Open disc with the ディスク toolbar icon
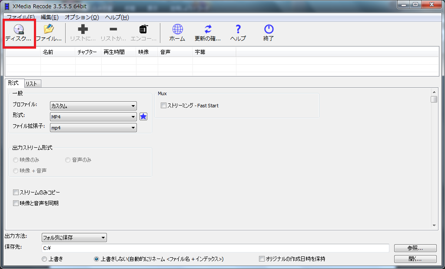 point(18,33)
